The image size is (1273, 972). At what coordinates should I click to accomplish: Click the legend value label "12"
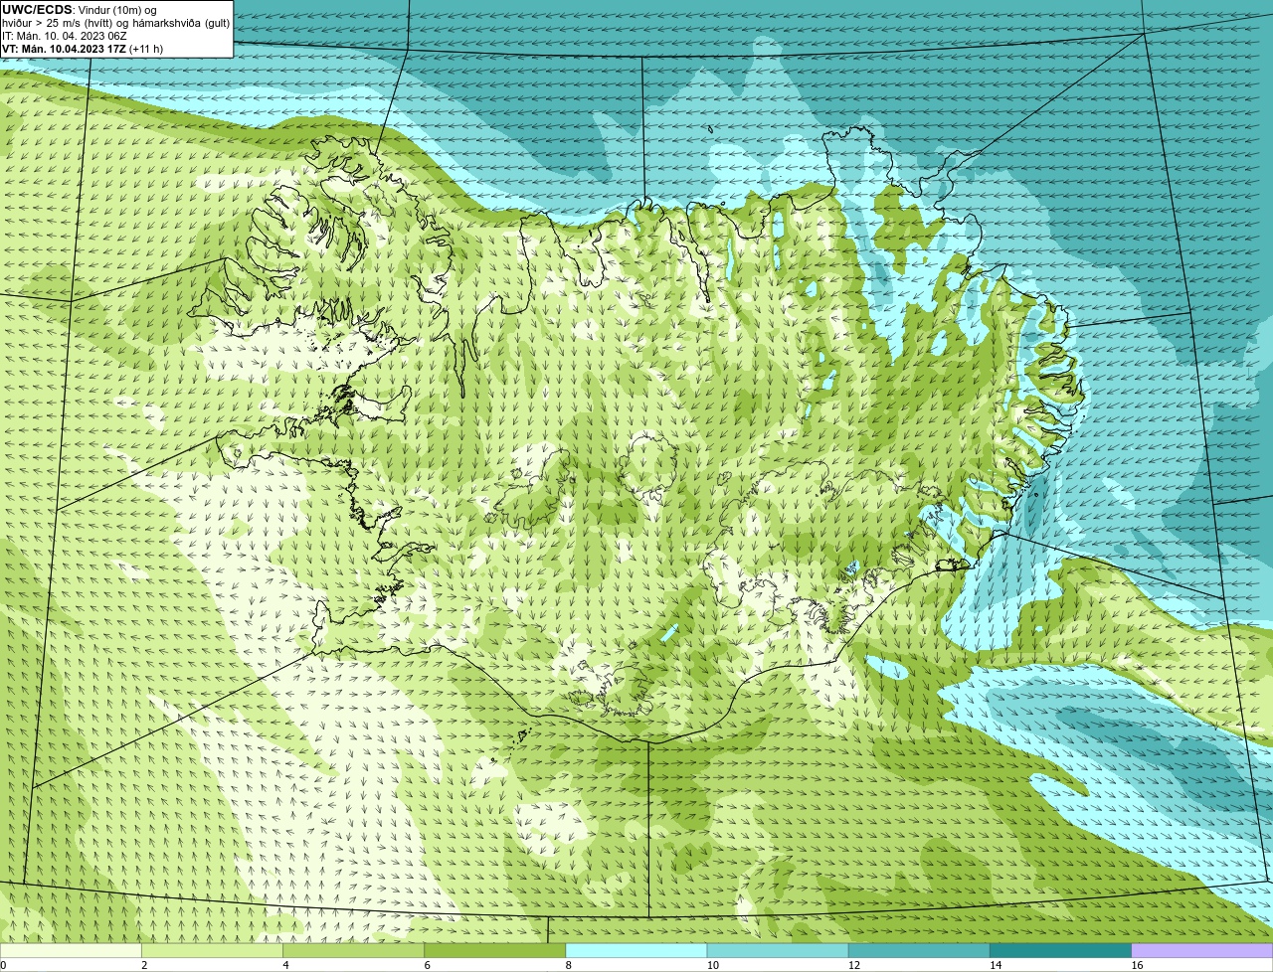[x=854, y=965]
